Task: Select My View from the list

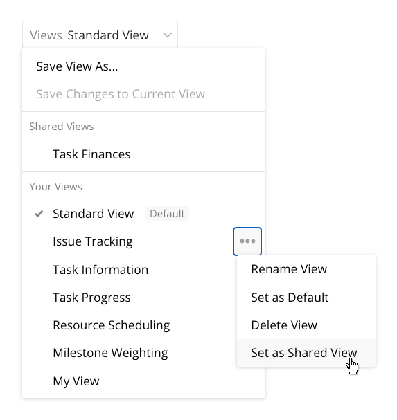Action: click(x=76, y=381)
